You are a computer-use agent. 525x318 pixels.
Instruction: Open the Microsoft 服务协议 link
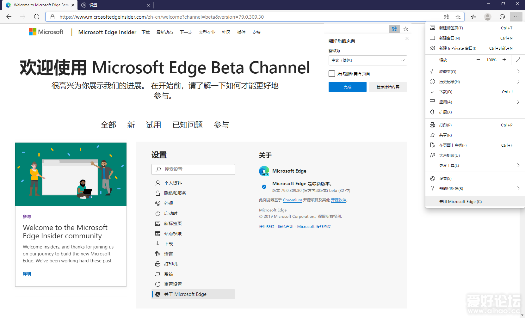point(314,227)
